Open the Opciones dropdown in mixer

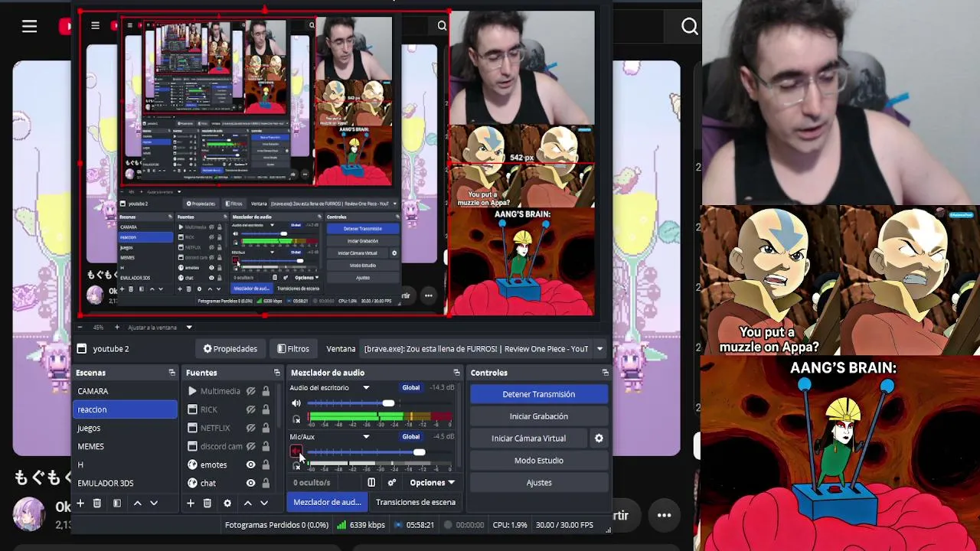point(432,483)
